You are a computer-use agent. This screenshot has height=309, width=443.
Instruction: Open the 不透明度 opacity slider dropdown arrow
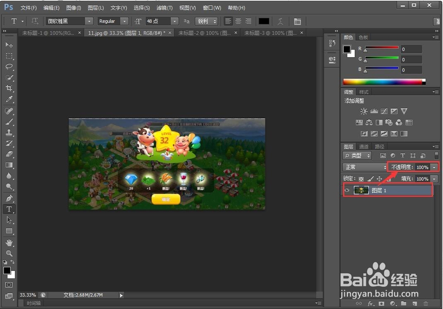pos(434,167)
